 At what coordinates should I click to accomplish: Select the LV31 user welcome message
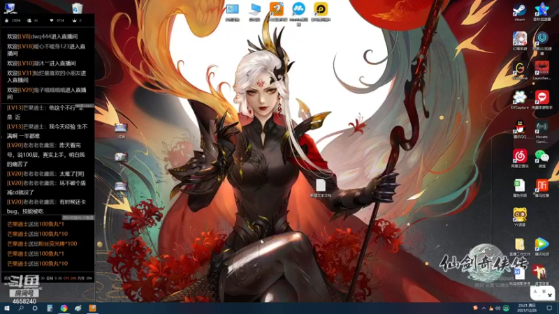click(46, 77)
